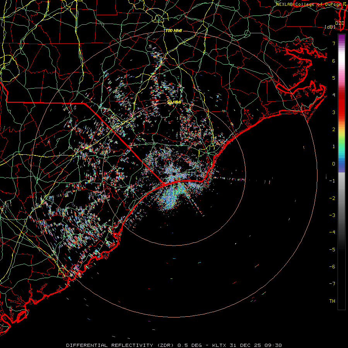Pick the red segment of the color bar
Image resolution: width=348 pixels, height=348 pixels.
click(x=341, y=104)
